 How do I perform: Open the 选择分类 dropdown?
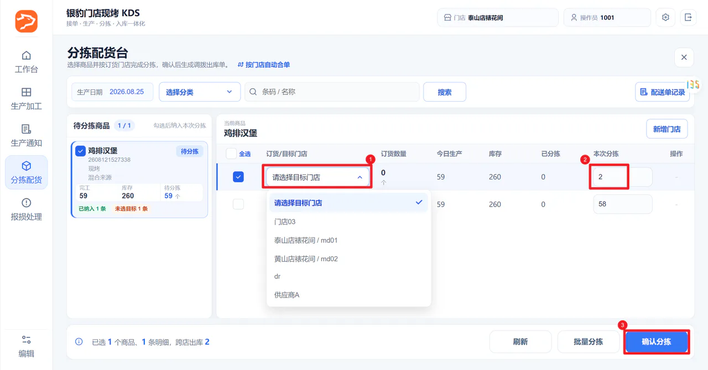[200, 92]
